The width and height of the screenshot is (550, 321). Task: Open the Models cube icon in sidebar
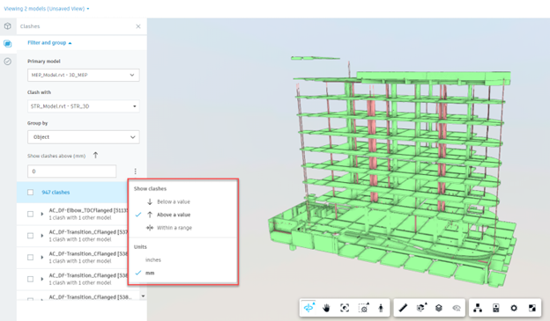(8, 26)
